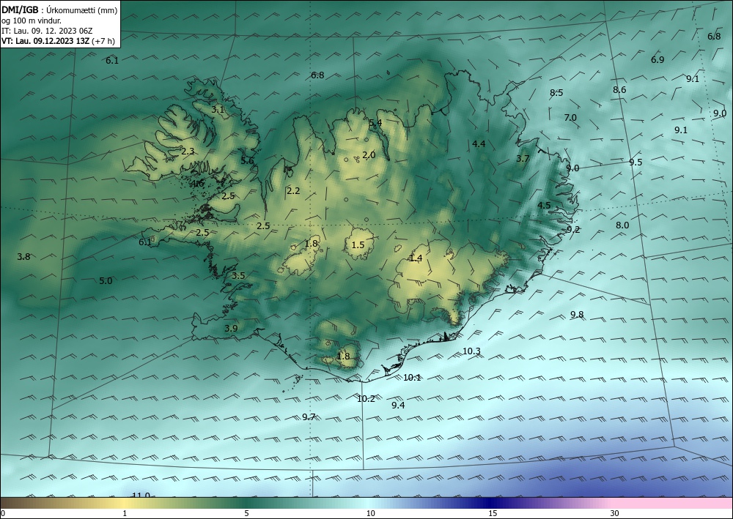Screen dimensions: 733x519
Task: Click the 3.9 value on Reykjanes
Action: coord(231,328)
